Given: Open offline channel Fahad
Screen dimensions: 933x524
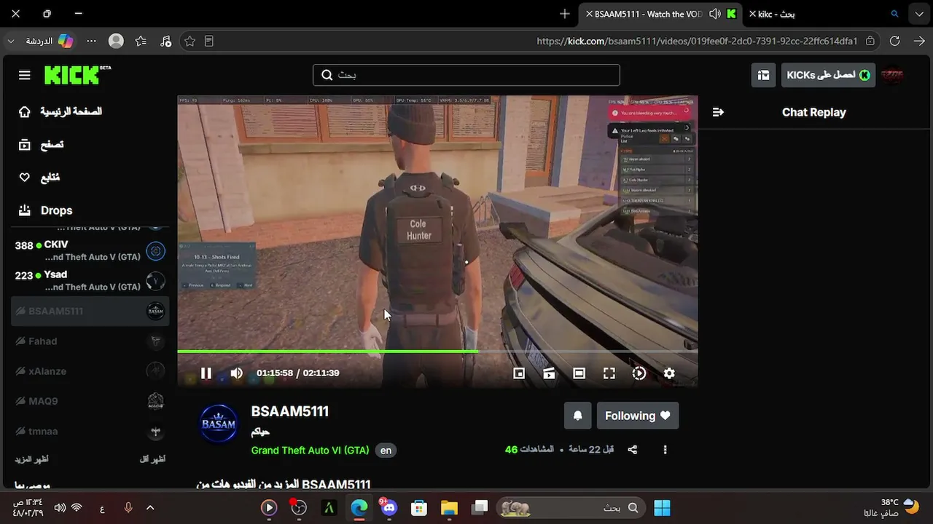Looking at the screenshot, I should (x=90, y=341).
